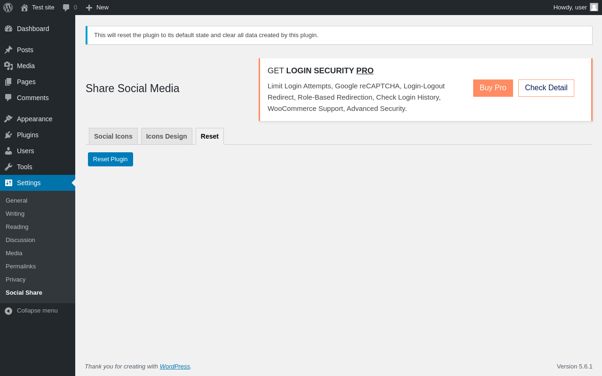Select Social Share submenu item
The width and height of the screenshot is (602, 376).
(38, 293)
